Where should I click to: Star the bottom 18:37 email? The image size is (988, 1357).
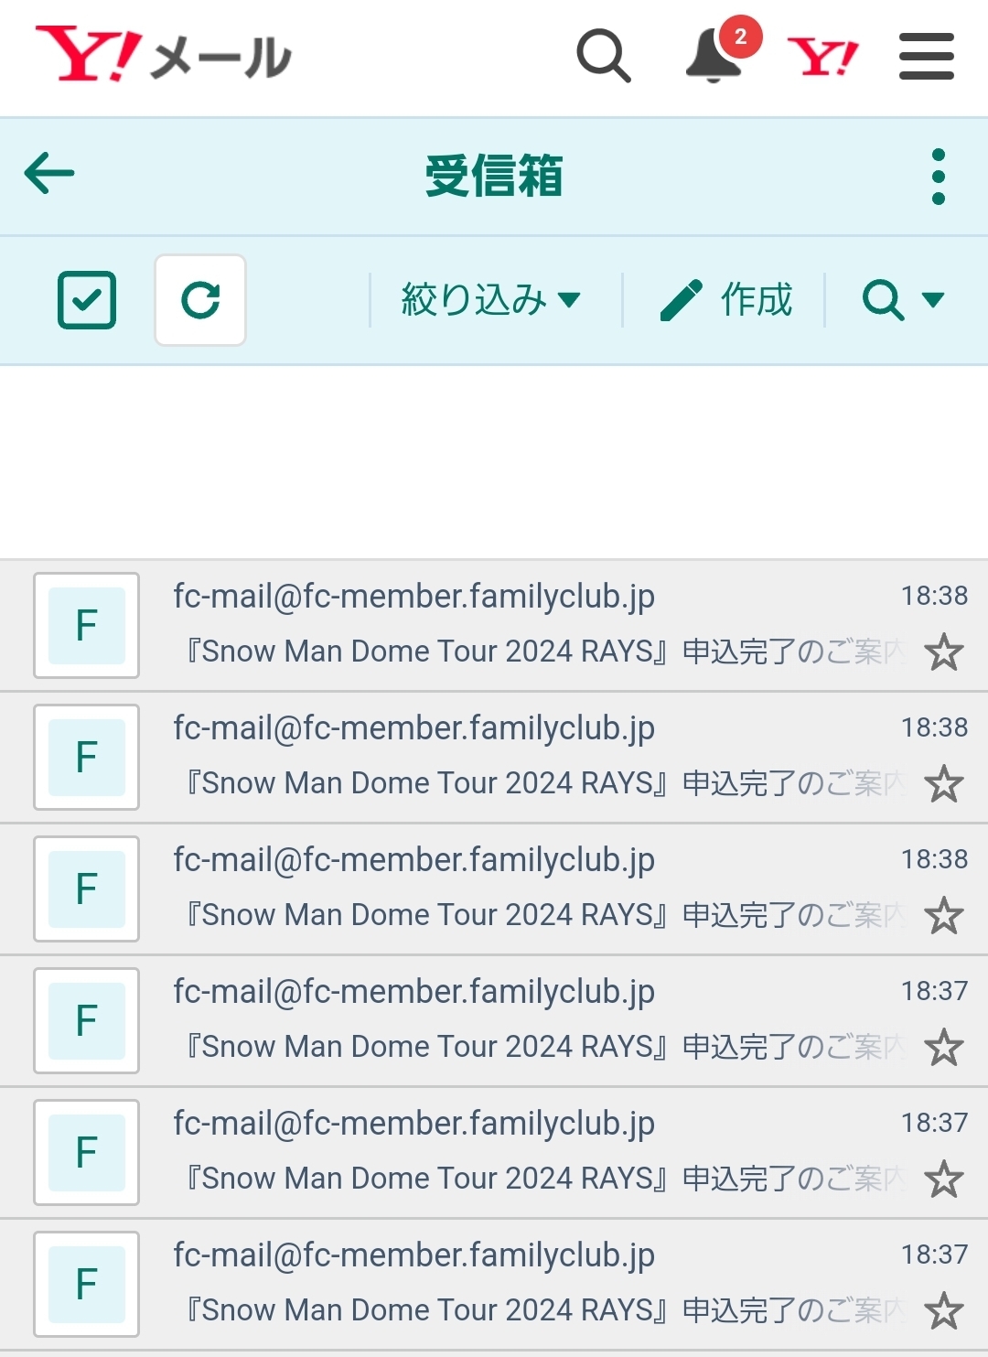pyautogui.click(x=943, y=1311)
